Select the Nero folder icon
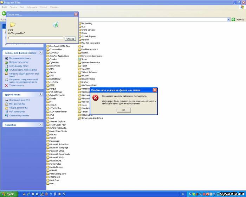Image resolution: width=246 pixels, height=197 pixels. pos(48,184)
